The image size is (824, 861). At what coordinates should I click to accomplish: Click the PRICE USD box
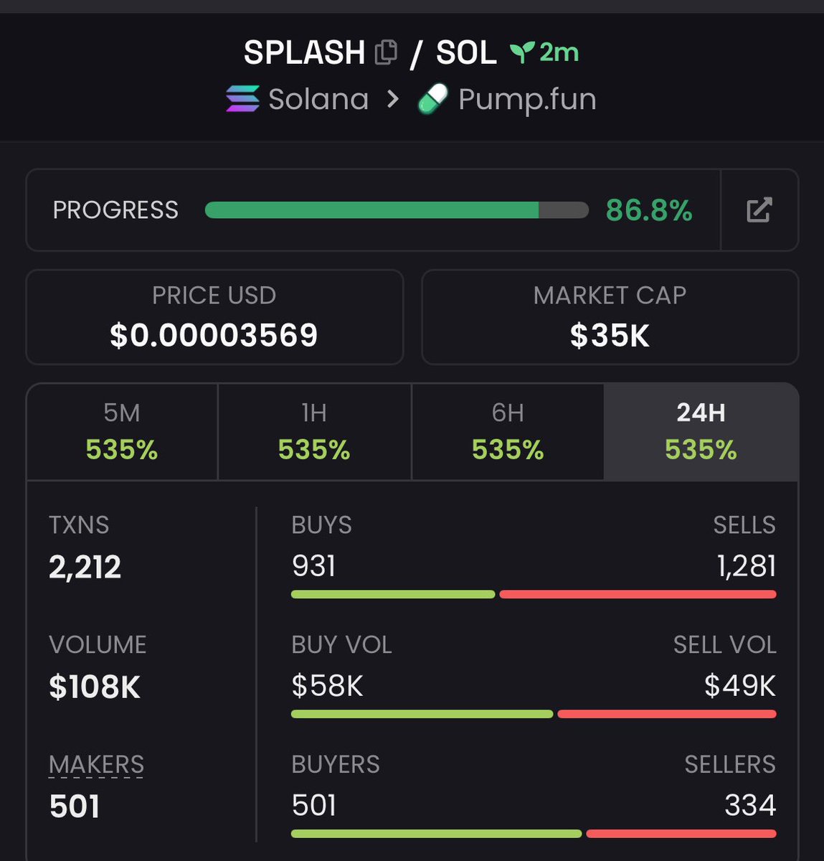tap(214, 317)
